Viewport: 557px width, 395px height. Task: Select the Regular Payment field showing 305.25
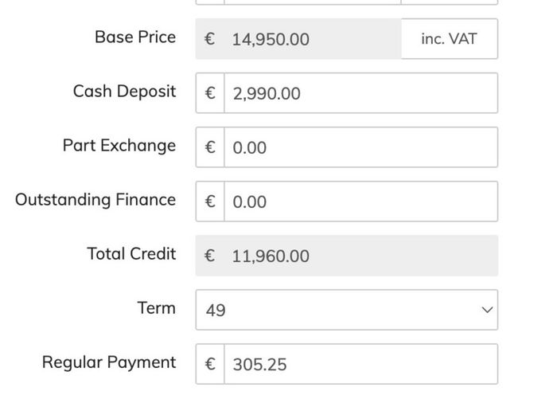[x=361, y=364]
